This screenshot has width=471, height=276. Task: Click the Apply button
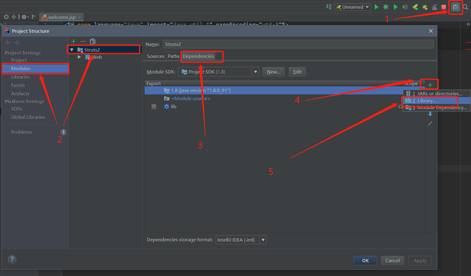pyautogui.click(x=420, y=260)
